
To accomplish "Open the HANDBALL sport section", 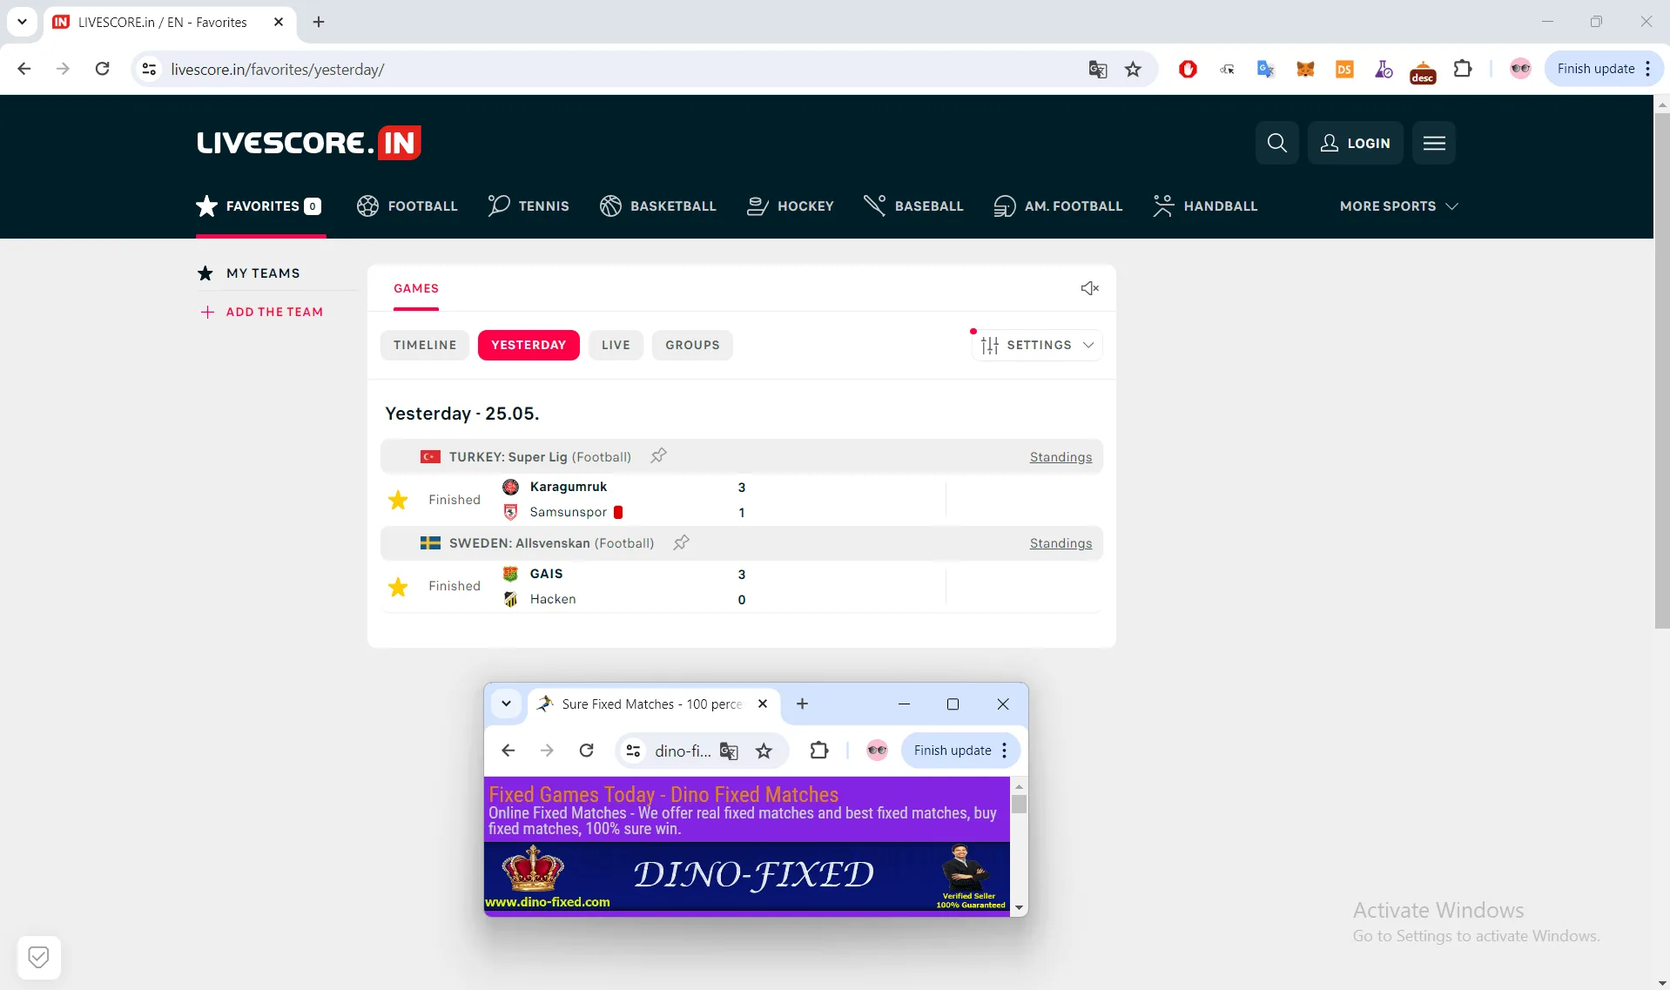I will pos(1205,206).
